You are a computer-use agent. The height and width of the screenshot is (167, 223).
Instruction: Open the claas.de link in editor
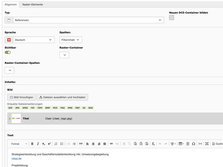tap(17, 159)
